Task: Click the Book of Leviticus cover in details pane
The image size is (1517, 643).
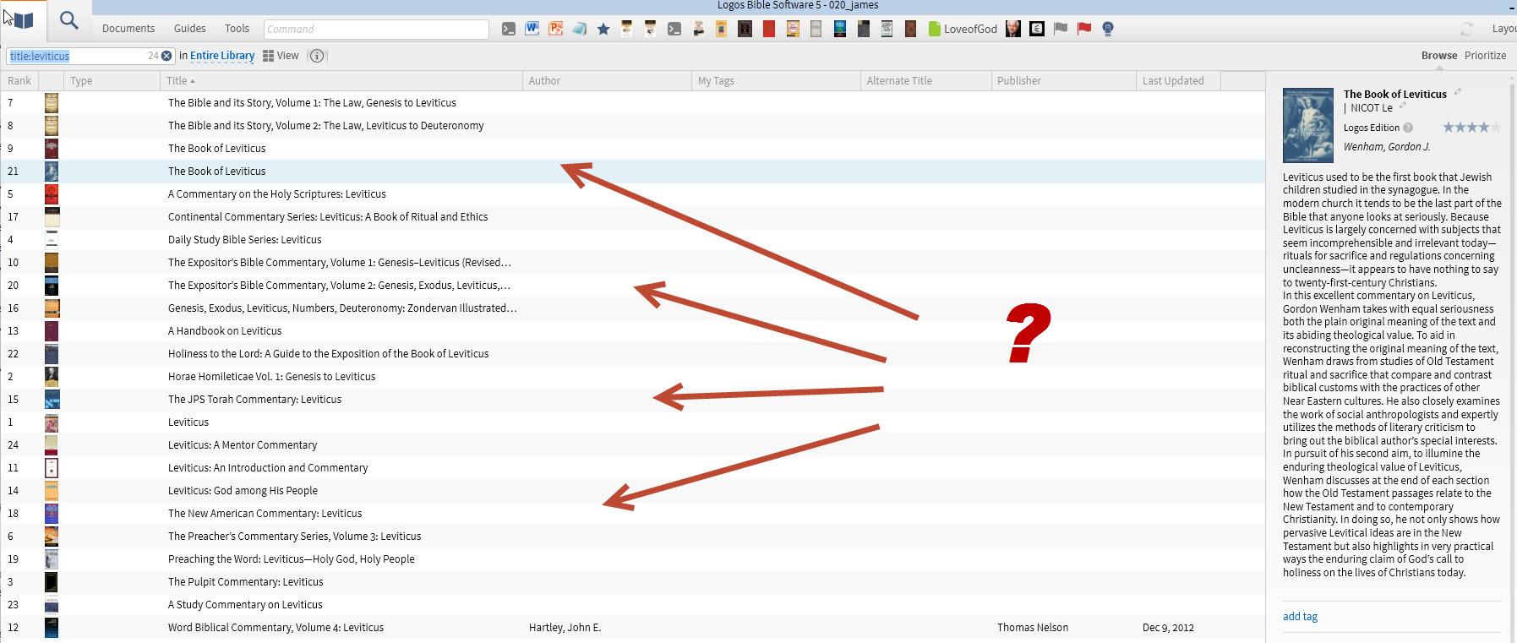Action: click(x=1307, y=125)
